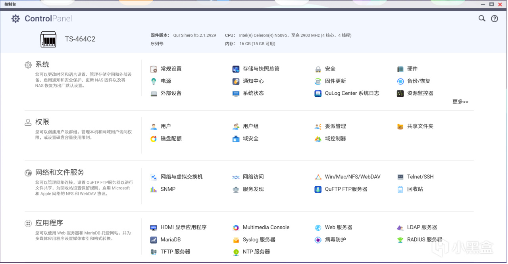Open the 通知中心 notification center icon
The height and width of the screenshot is (264, 508).
click(x=236, y=81)
